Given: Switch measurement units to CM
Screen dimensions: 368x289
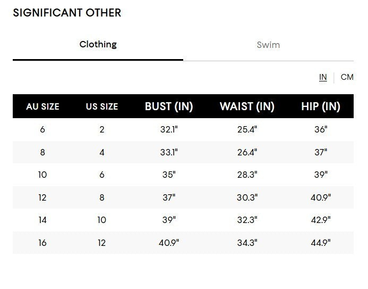Looking at the screenshot, I should click(347, 77).
